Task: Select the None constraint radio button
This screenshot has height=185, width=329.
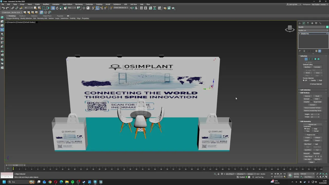Action: coord(305,129)
